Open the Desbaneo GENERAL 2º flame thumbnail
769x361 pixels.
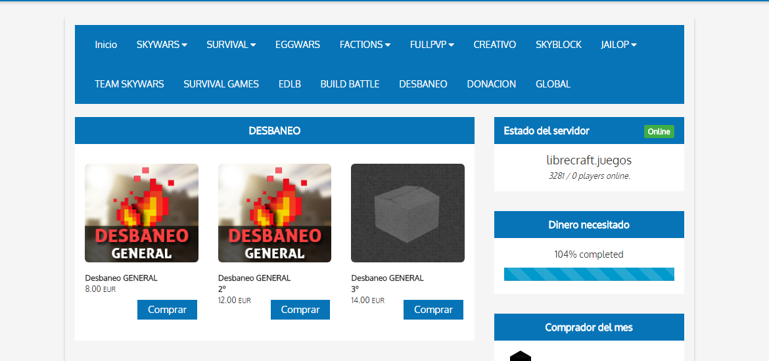275,213
